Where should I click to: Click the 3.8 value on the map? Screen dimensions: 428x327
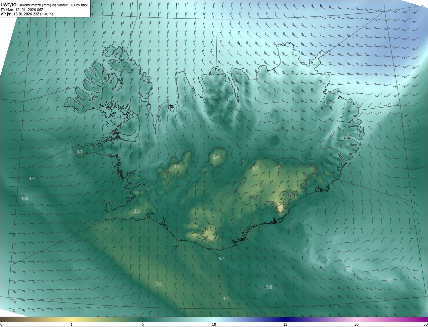pos(137,211)
